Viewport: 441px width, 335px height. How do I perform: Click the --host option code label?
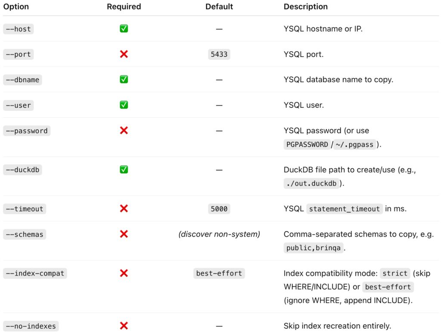click(x=18, y=29)
